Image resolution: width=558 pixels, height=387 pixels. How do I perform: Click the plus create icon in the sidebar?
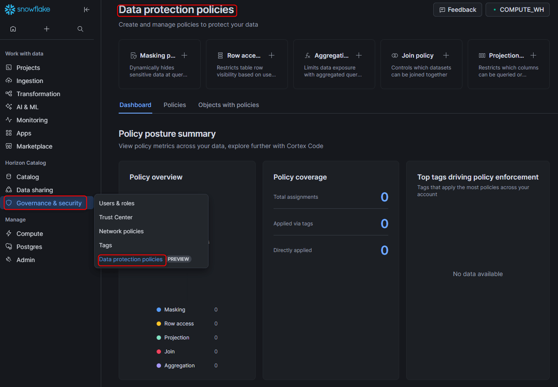point(47,29)
